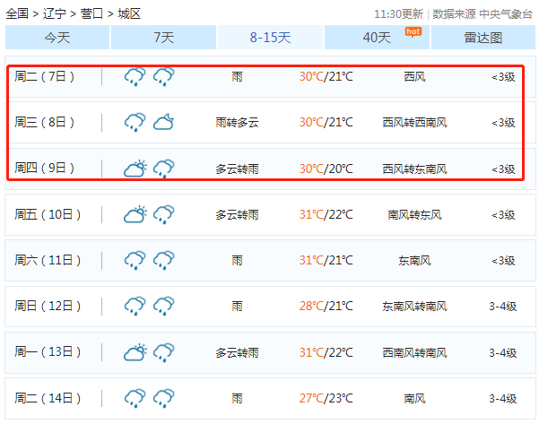539x424 pixels.
Task: Open the 40天 forecast tab
Action: [377, 37]
